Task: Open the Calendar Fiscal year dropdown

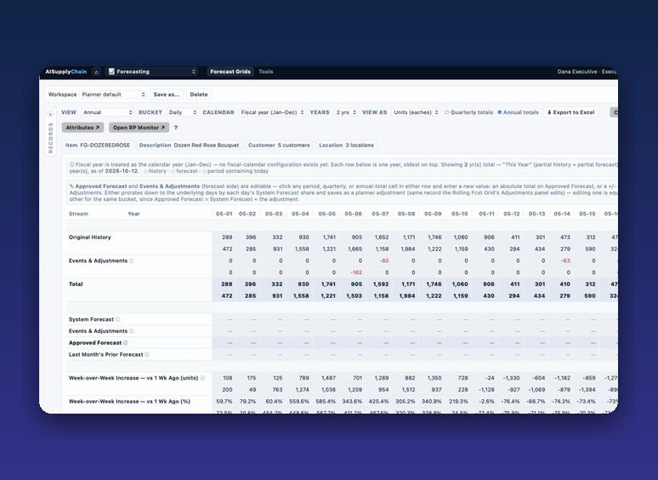Action: pos(272,112)
